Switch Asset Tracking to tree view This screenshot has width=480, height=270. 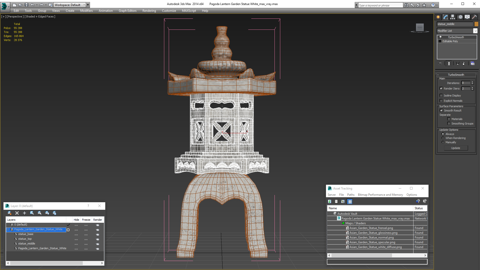(343, 201)
